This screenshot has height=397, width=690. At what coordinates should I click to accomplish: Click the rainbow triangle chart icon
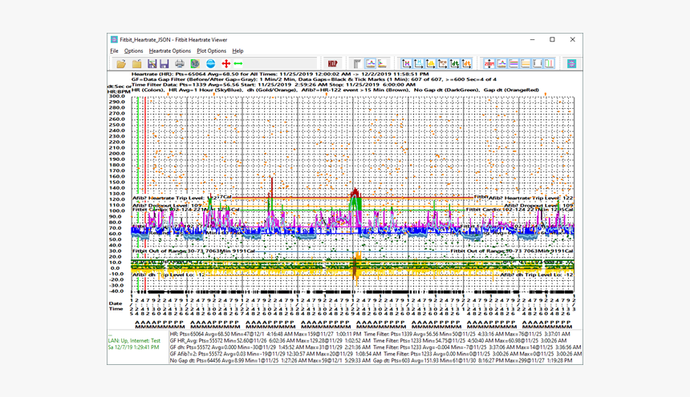[383, 64]
